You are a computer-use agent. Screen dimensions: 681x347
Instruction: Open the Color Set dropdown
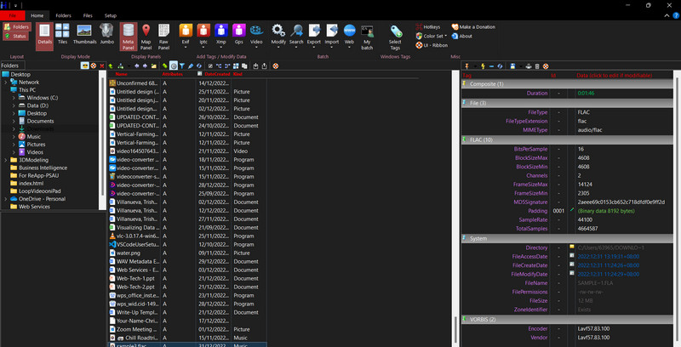(433, 36)
